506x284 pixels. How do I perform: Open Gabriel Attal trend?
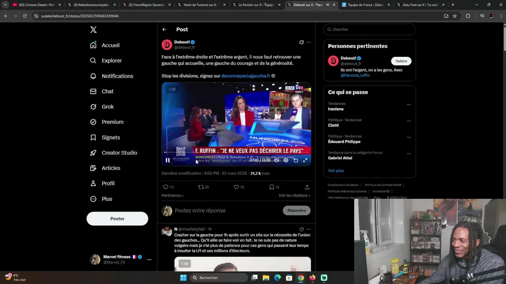pyautogui.click(x=340, y=158)
